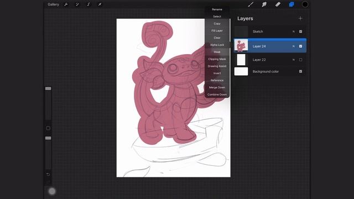Open the Gallery
The width and height of the screenshot is (354, 199).
53,4
